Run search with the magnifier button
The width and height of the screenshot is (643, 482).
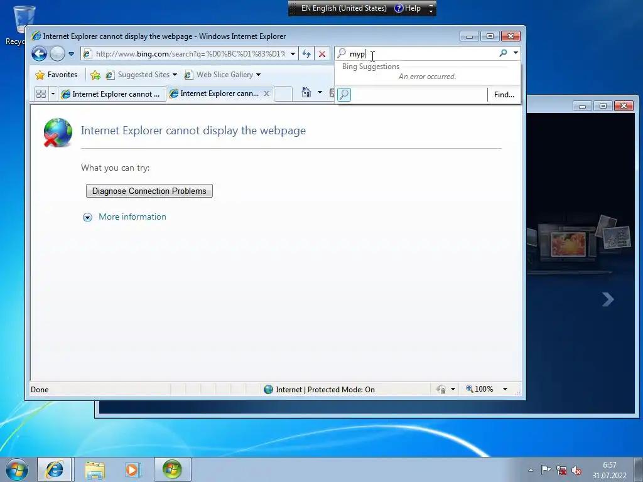click(x=503, y=53)
